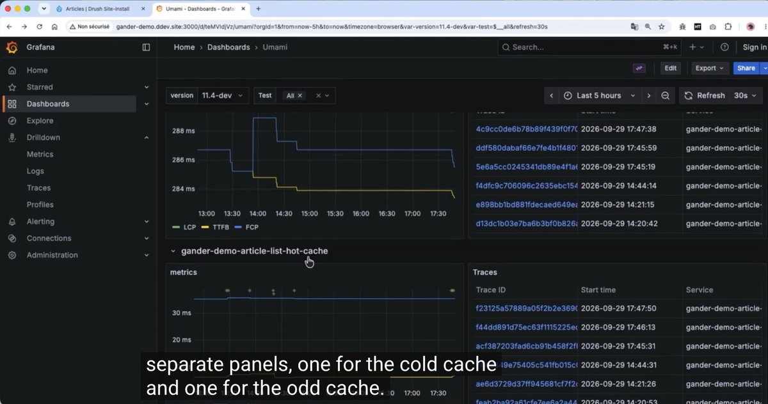Collapse the gander-demo-article-list-hot-cache row
The height and width of the screenshot is (404, 768).
249,251
